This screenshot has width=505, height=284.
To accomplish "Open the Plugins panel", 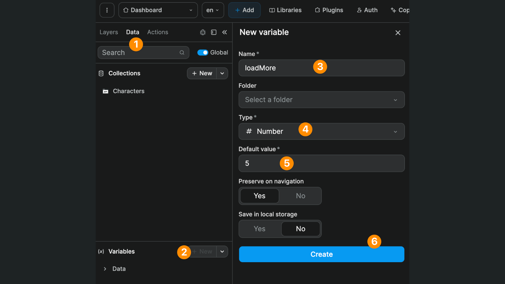I will tap(329, 10).
